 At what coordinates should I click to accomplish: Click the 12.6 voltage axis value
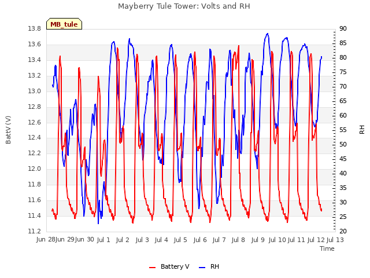(x=35, y=122)
